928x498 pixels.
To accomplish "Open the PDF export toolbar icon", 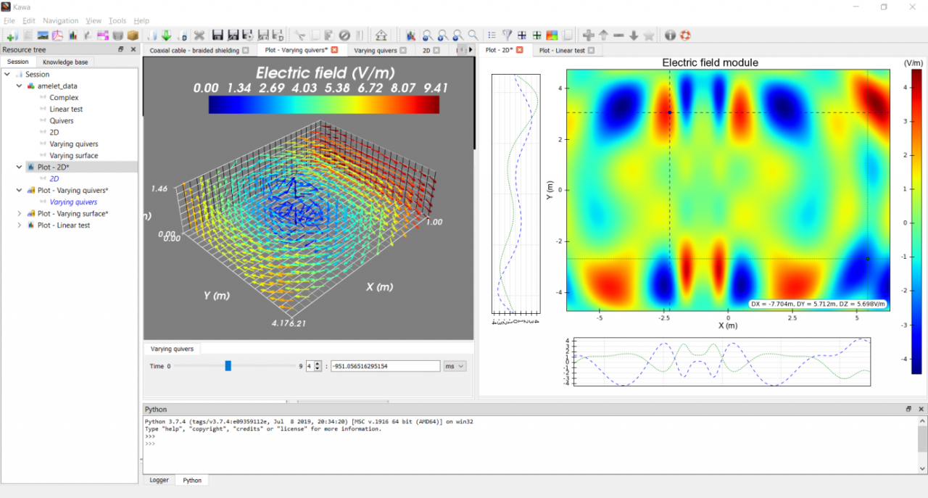I will click(58, 35).
